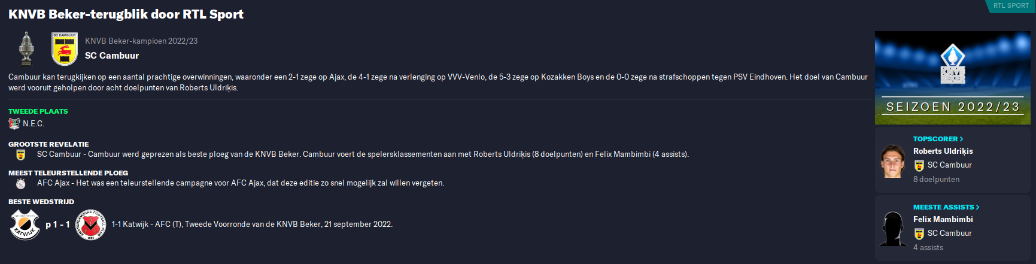Click Roberts Uldriķis portrait photo
This screenshot has width=1036, height=264.
892,161
